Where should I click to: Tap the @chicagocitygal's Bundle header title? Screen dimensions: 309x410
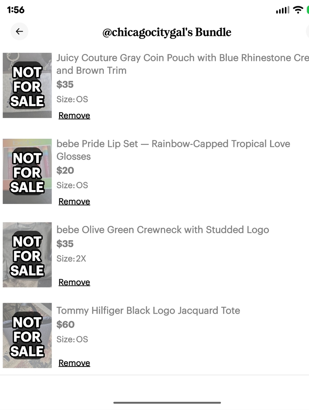point(167,32)
